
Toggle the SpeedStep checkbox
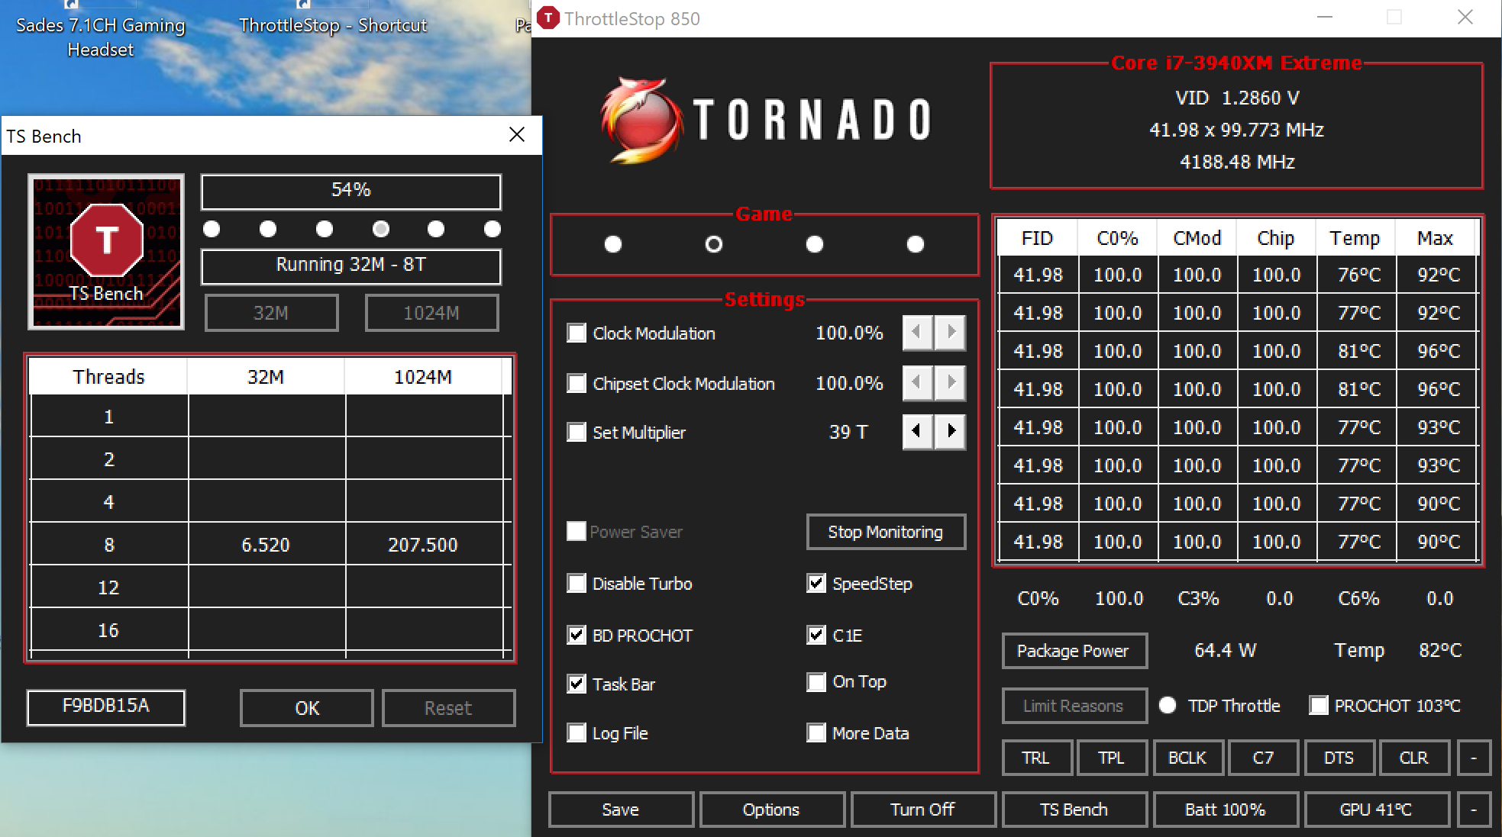816,584
